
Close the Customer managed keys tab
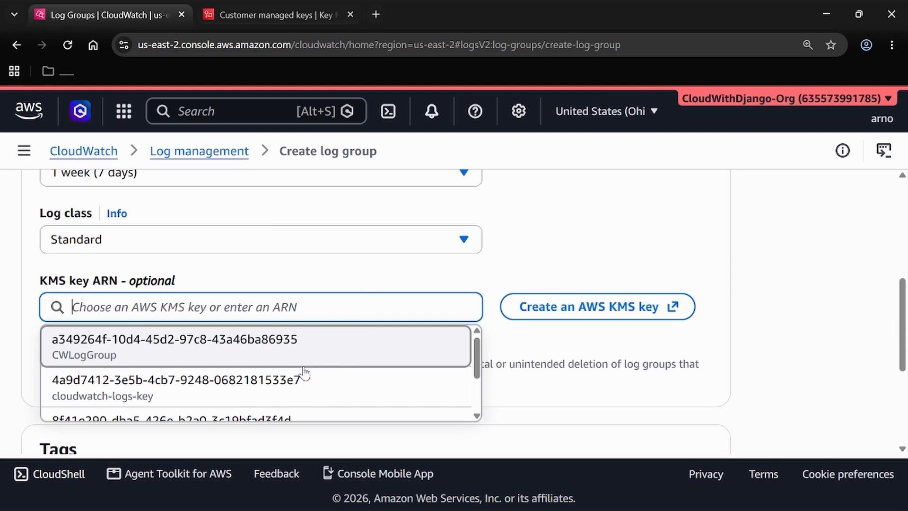pyautogui.click(x=350, y=15)
